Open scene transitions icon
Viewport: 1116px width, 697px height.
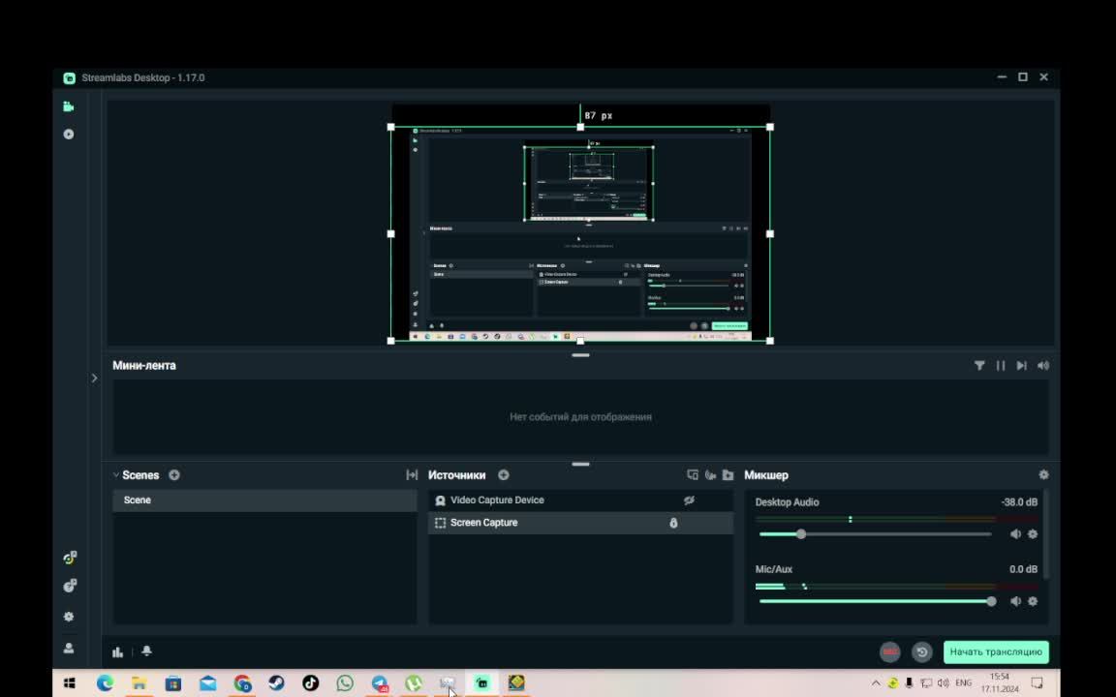412,475
